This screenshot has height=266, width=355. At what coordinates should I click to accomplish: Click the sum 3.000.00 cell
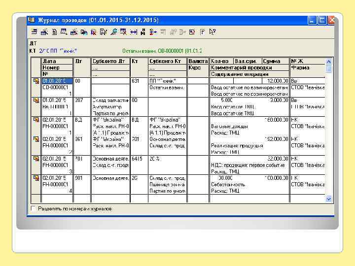pyautogui.click(x=275, y=100)
